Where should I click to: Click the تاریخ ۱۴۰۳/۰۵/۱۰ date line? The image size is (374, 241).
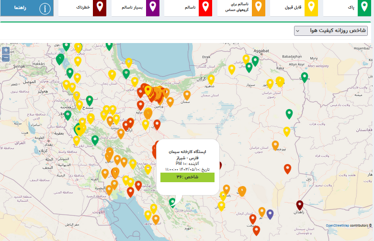[x=187, y=169]
